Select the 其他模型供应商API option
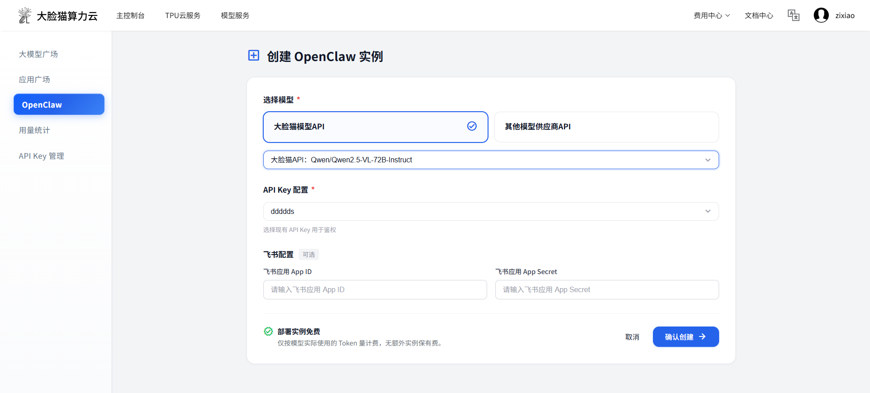870x393 pixels. [x=606, y=127]
